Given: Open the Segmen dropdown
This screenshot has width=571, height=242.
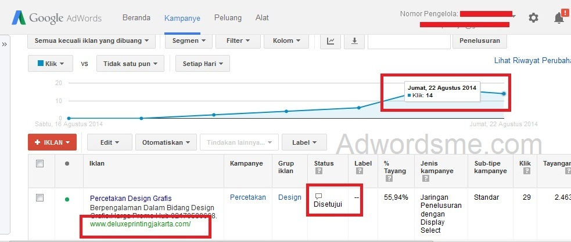Looking at the screenshot, I should [x=189, y=41].
